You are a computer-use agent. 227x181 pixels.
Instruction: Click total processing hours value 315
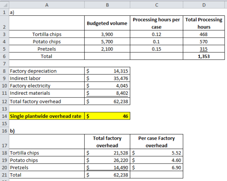[x=204, y=49]
